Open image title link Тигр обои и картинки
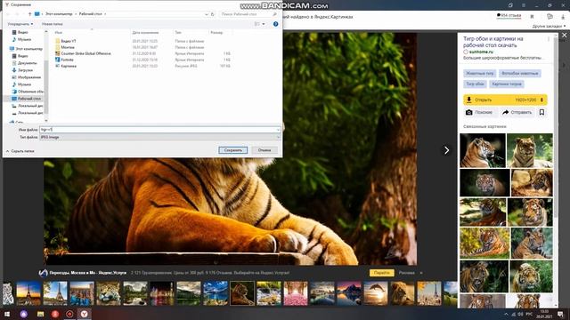The image size is (570, 320). pyautogui.click(x=493, y=42)
